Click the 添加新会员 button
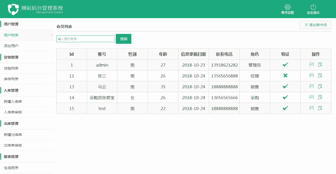Screen dimensions: 336x174 [x=315, y=25]
